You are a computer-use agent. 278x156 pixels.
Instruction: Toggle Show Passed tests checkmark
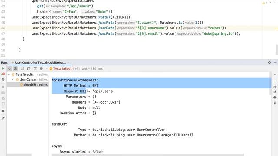pos(10,68)
